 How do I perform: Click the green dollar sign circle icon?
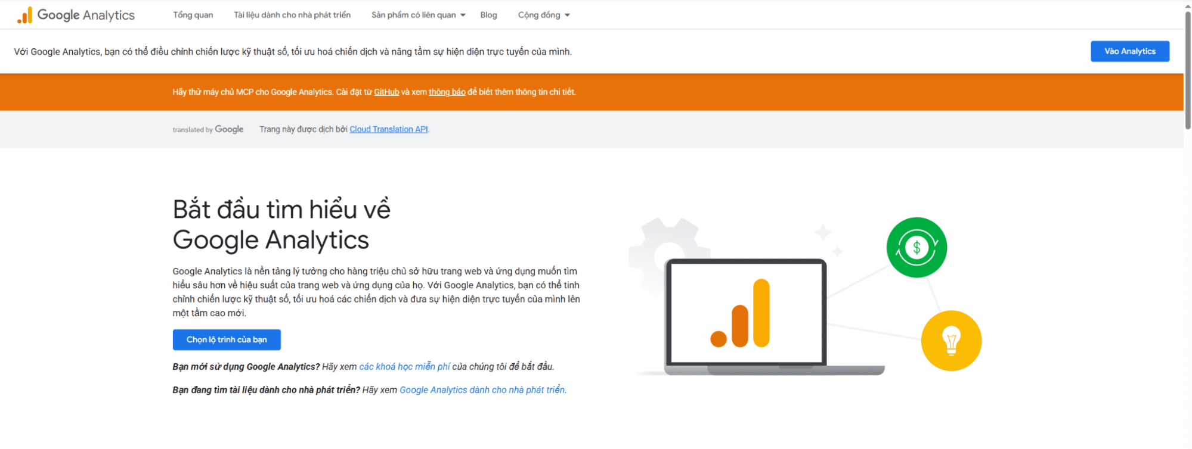(x=917, y=247)
